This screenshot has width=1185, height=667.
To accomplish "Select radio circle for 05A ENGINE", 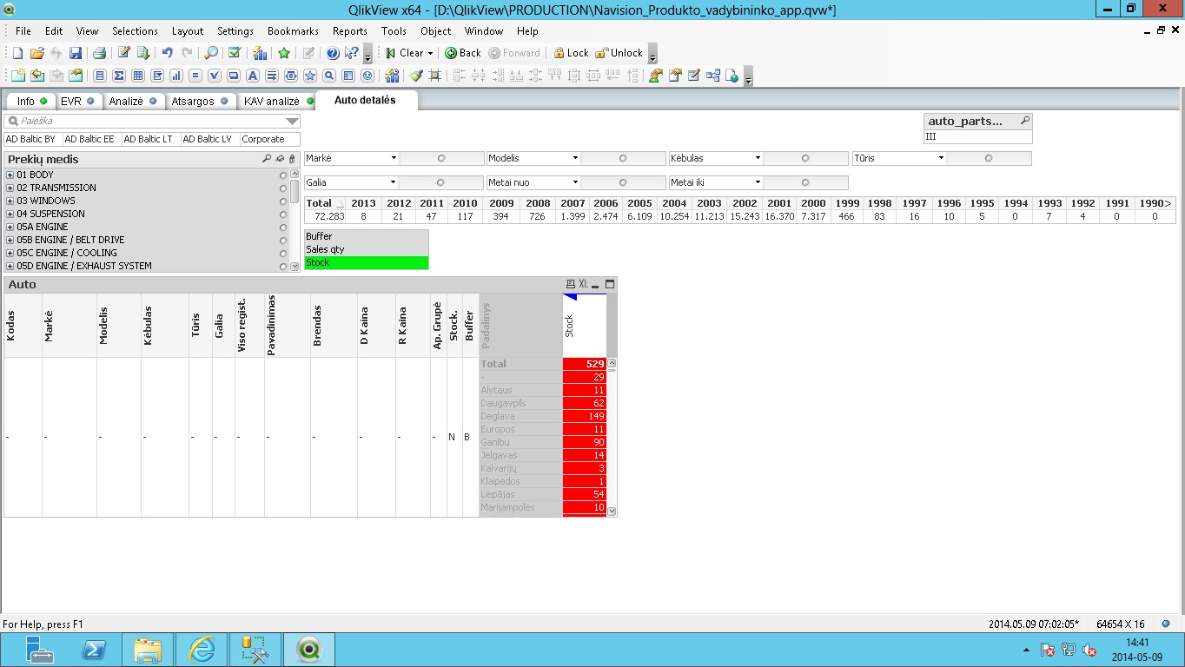I will point(282,227).
